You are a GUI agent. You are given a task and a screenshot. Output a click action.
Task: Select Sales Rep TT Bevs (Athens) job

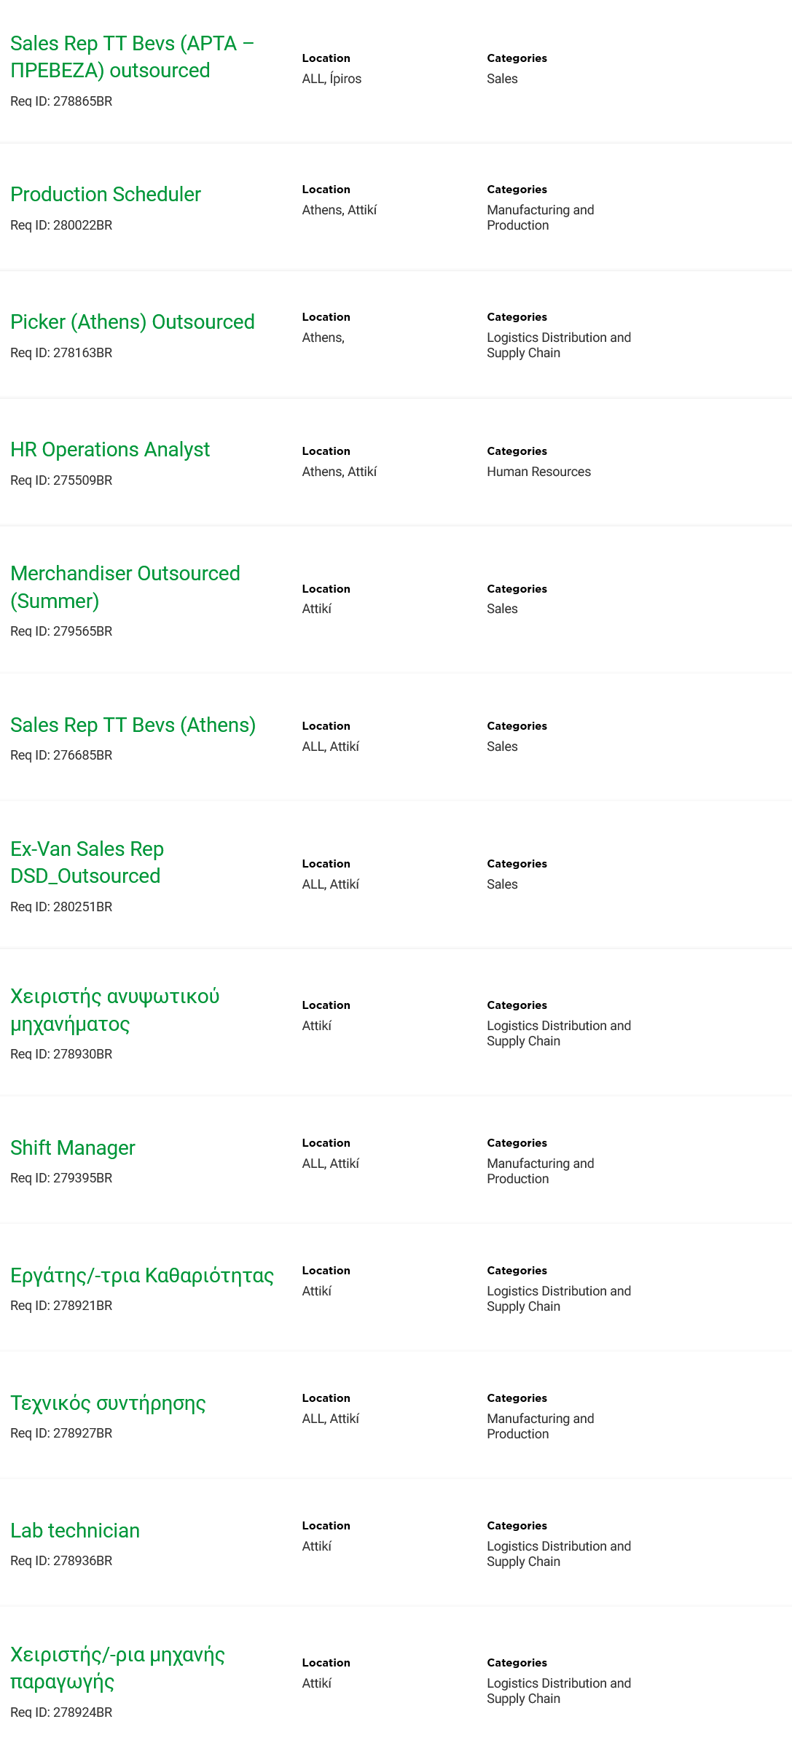point(133,725)
